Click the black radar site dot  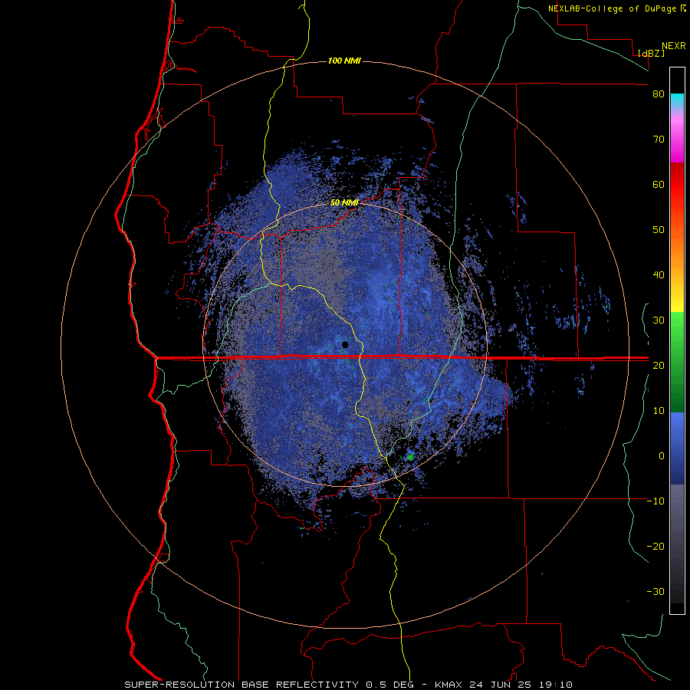(345, 344)
